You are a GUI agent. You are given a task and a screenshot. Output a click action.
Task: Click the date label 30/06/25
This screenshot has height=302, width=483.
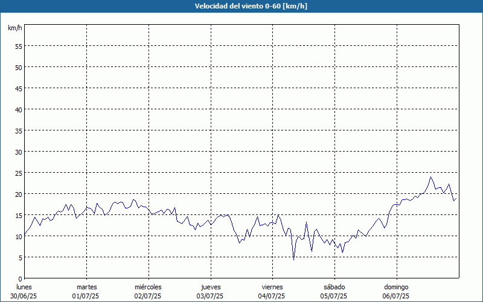(24, 296)
